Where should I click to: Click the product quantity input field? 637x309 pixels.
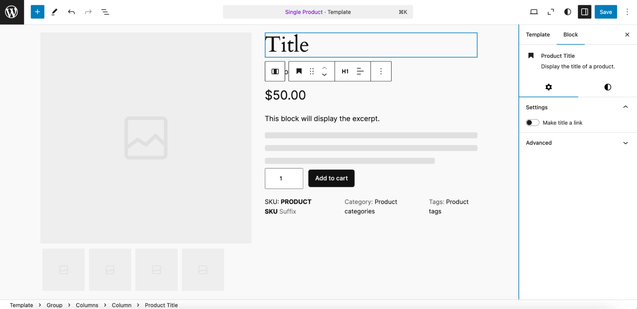point(284,179)
